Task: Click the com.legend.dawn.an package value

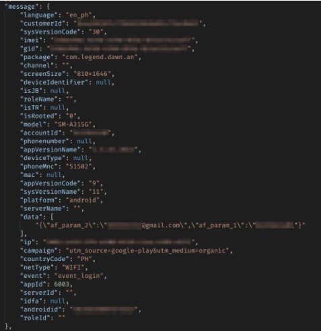Action: (100, 57)
